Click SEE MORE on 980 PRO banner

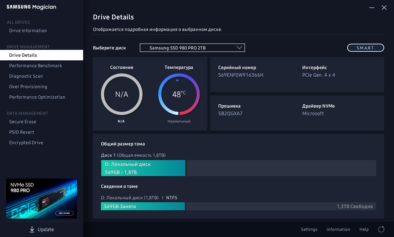point(64,213)
